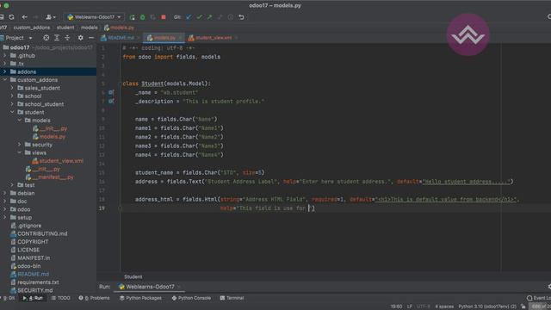Click the Python 3.10 interpreter in status bar
Image resolution: width=551 pixels, height=310 pixels.
487,307
